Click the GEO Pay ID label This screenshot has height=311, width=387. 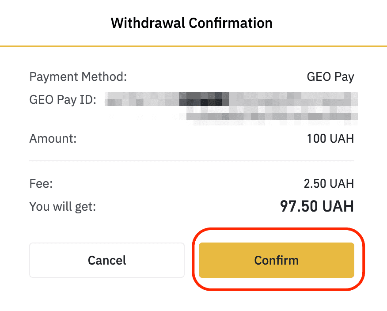pos(63,99)
